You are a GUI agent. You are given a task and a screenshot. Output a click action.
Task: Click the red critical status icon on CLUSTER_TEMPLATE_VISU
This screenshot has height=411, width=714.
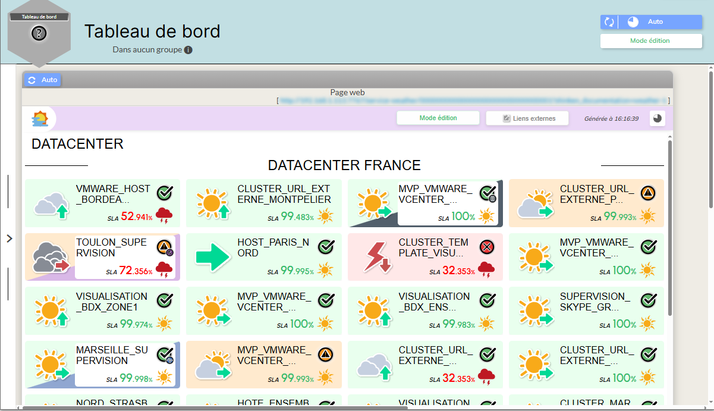(x=487, y=247)
